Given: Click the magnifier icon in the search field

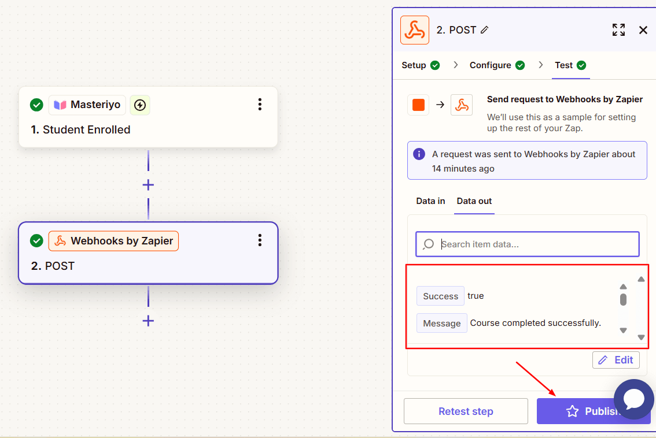Looking at the screenshot, I should click(429, 244).
